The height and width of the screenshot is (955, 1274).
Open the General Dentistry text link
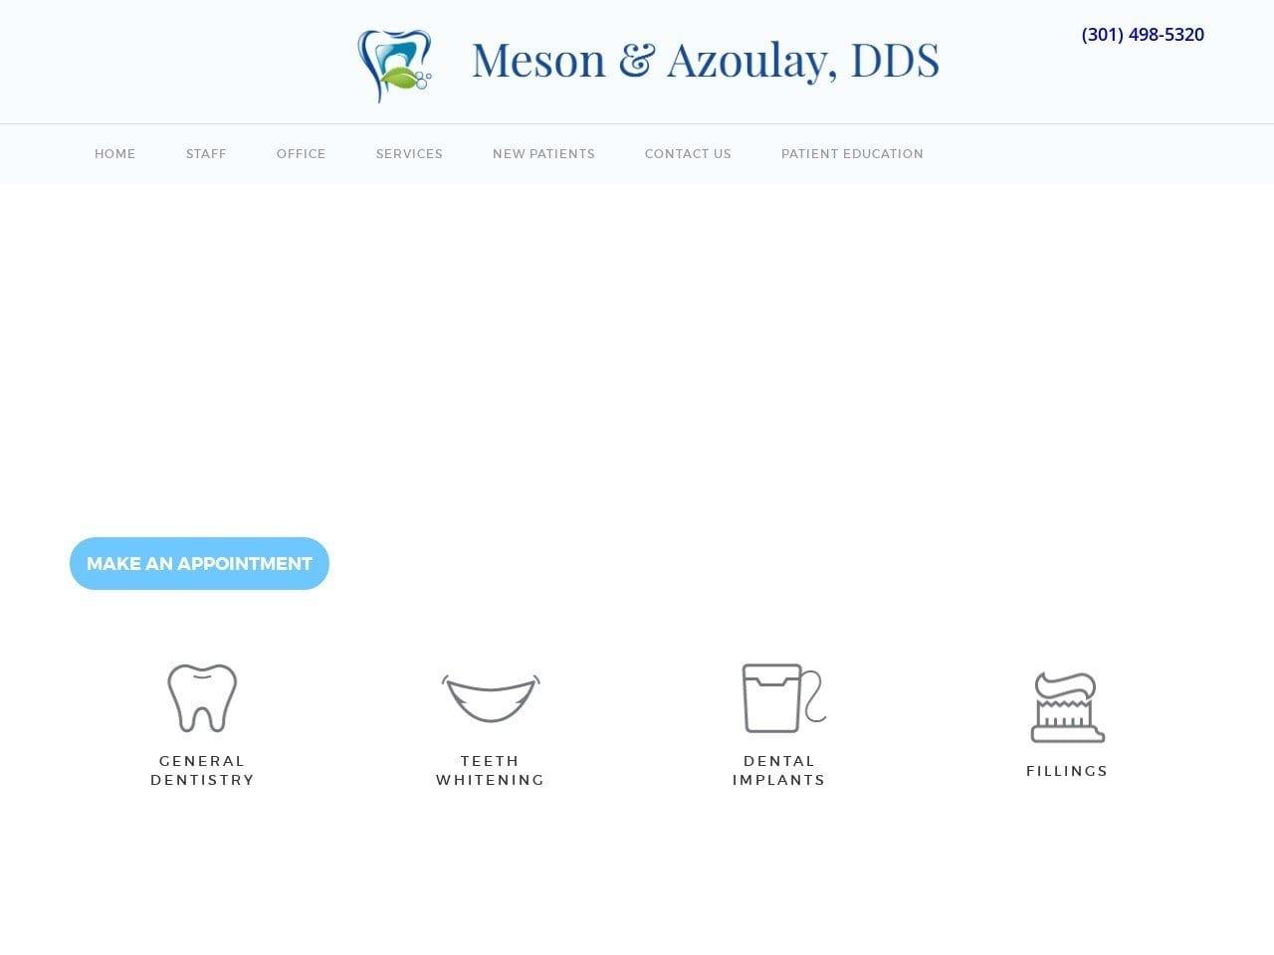pos(202,771)
